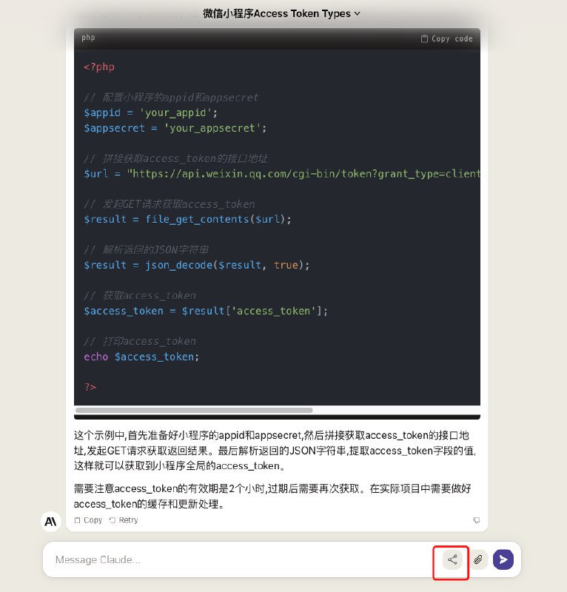This screenshot has height=592, width=567.
Task: Click the file_get_contents code line
Action: coord(187,219)
